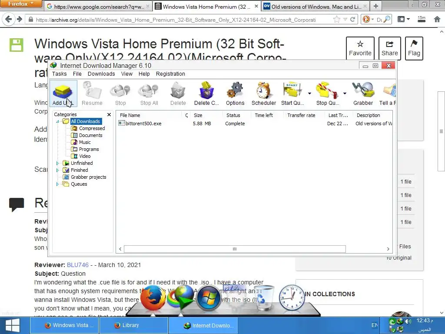Expand the Unfinished category
Viewport: 445px width, 334px height.
(x=58, y=164)
